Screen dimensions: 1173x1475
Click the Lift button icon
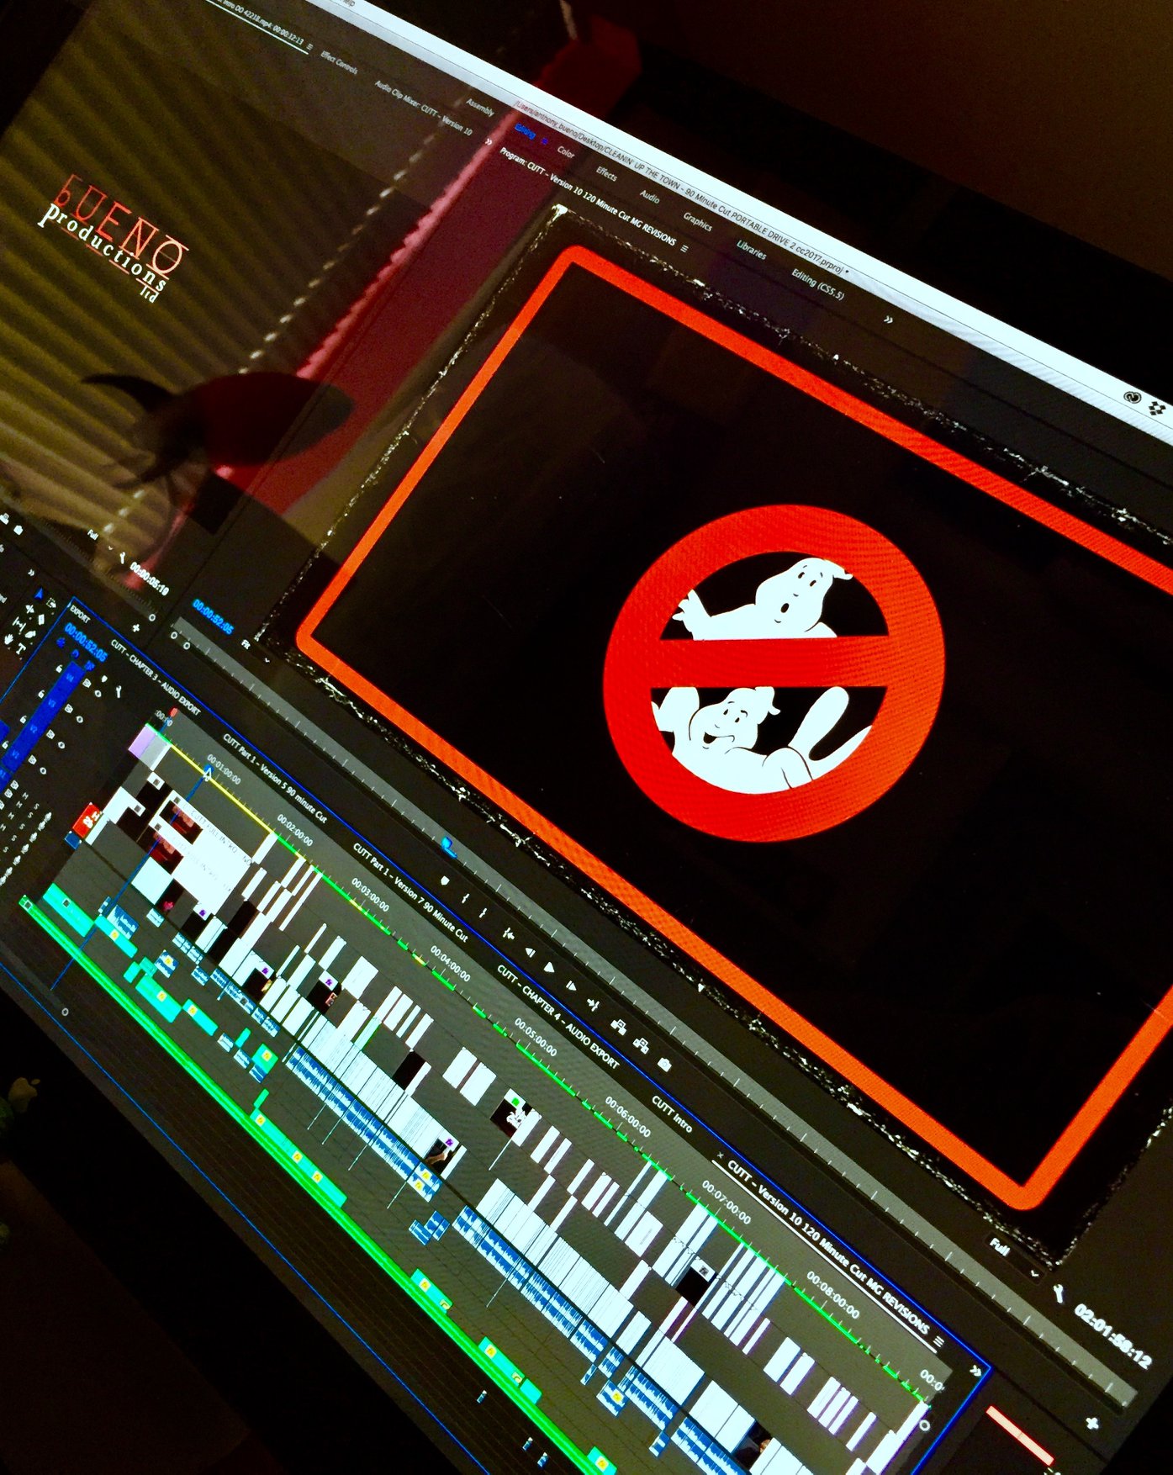click(620, 1026)
